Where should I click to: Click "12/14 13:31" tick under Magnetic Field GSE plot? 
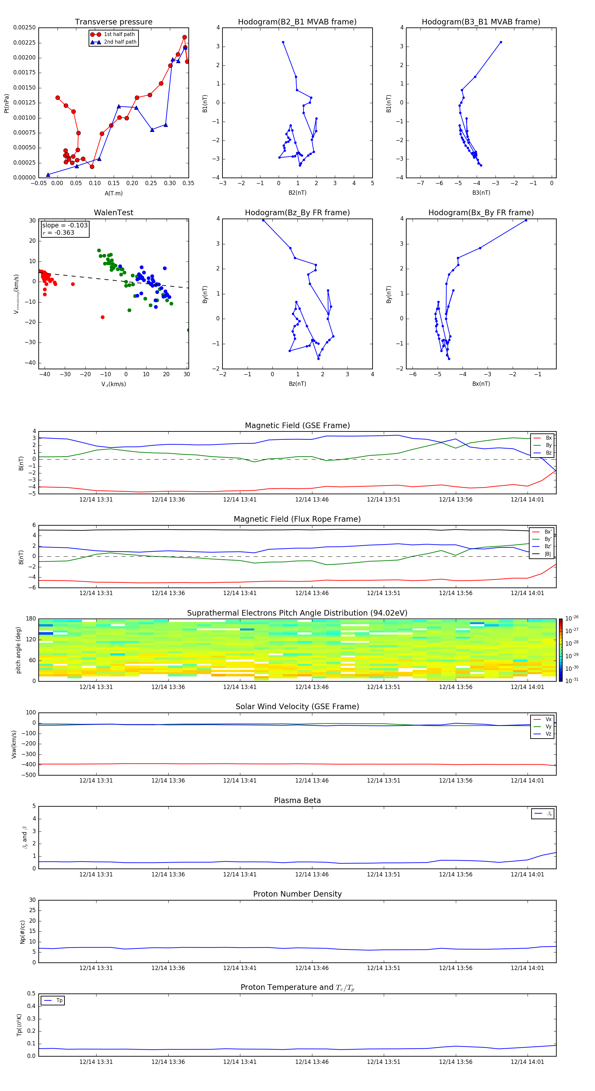pos(96,500)
